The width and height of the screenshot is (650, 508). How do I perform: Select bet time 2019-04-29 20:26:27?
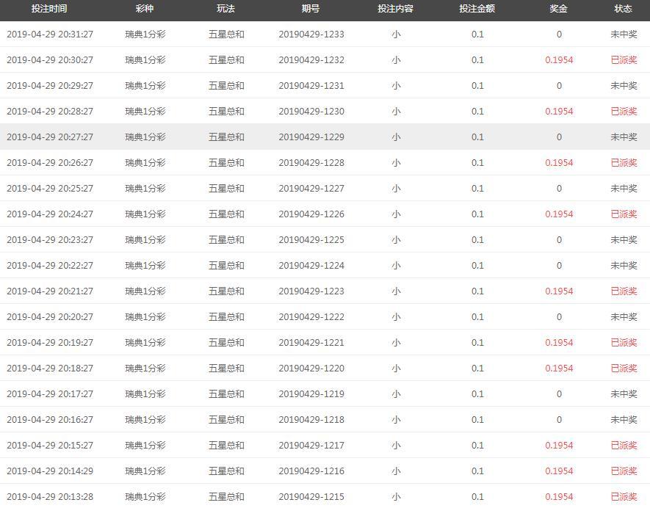pyautogui.click(x=50, y=163)
